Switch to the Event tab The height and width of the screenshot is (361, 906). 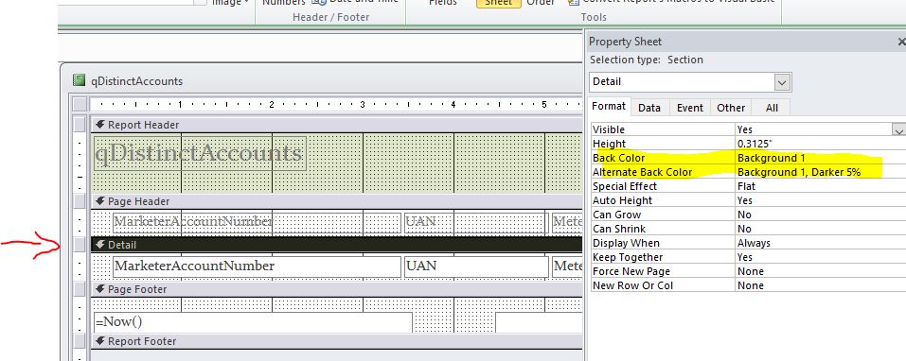[x=690, y=108]
